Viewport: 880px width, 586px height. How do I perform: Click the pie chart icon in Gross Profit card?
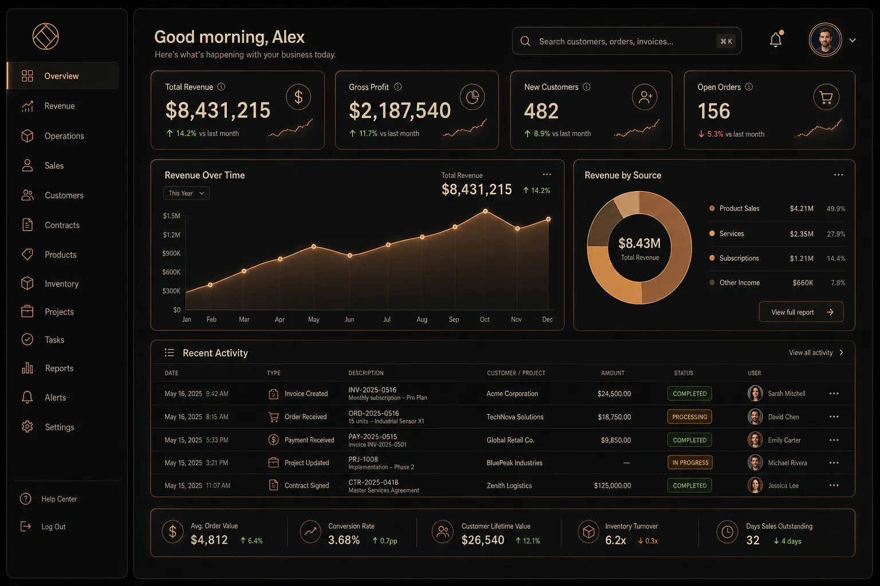pos(472,97)
